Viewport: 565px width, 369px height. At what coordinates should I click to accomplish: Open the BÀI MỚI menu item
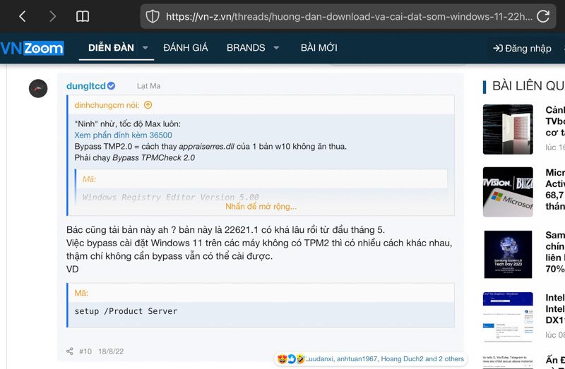(x=319, y=47)
